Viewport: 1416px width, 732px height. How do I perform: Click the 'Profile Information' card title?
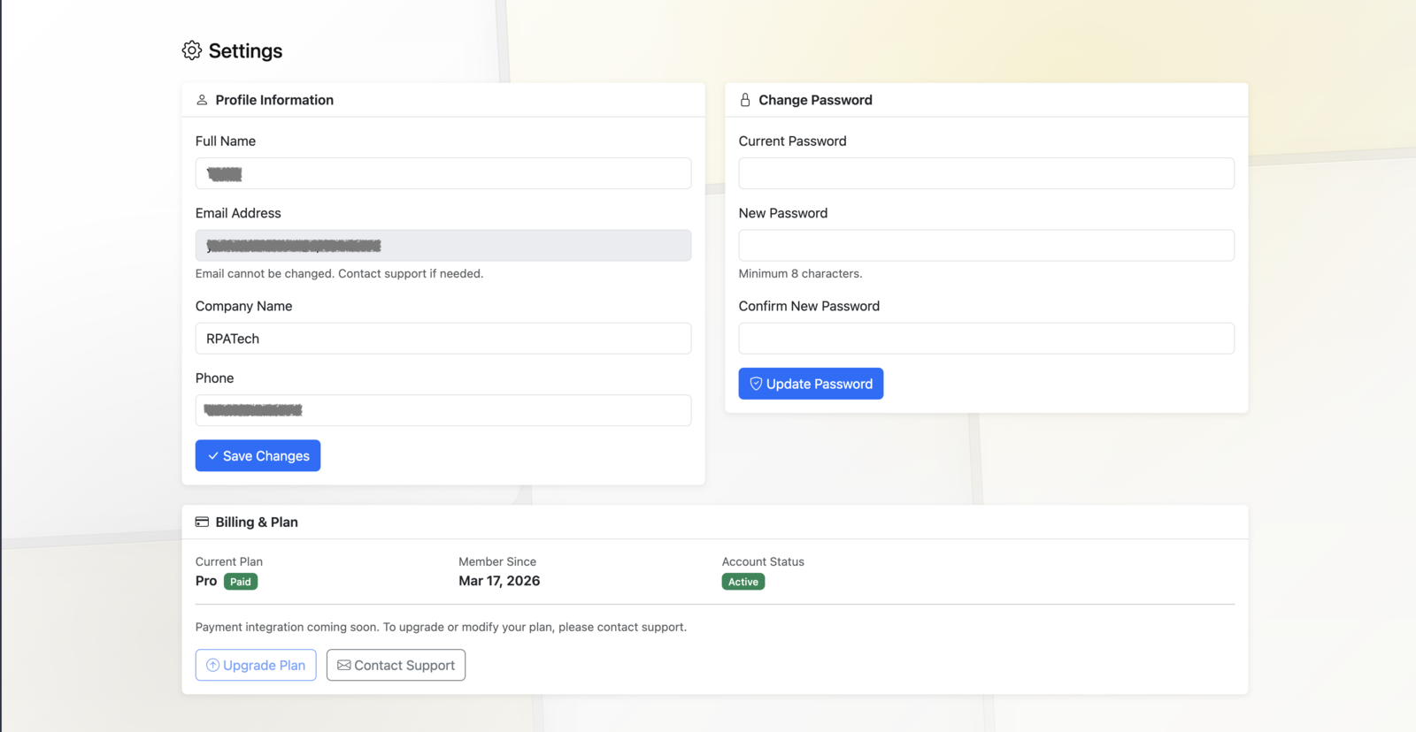click(x=274, y=100)
